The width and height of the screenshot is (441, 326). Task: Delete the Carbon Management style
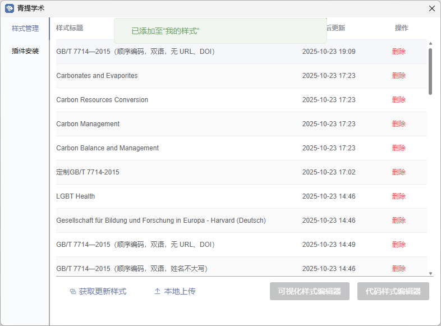[x=398, y=124]
